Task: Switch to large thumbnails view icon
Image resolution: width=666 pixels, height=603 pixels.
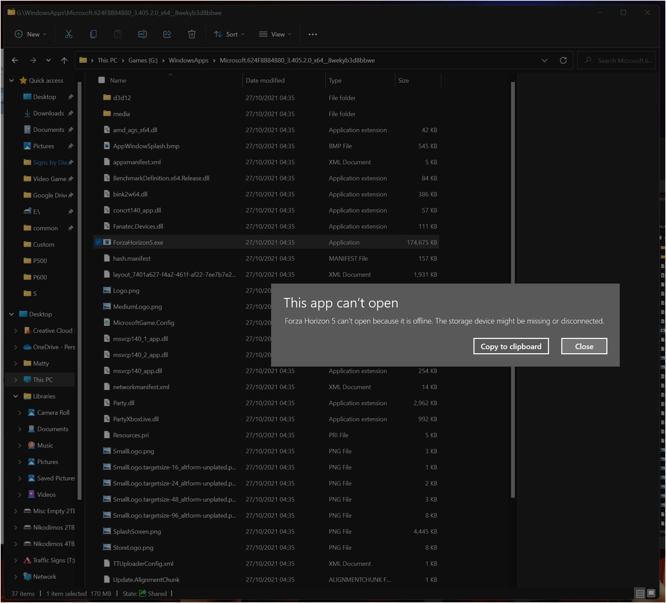Action: tap(651, 593)
